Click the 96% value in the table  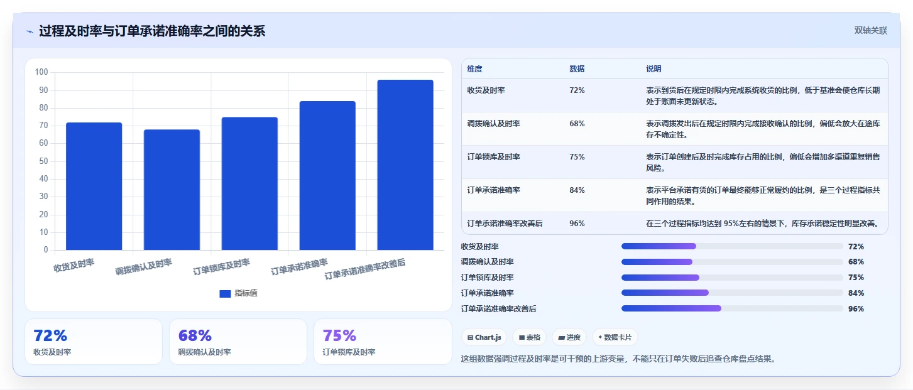pos(577,224)
